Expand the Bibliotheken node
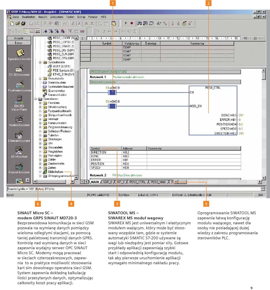 [x=40, y=172]
